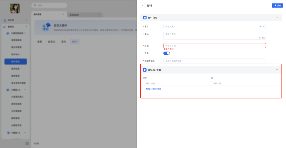Switch to the MCP filter tab
Screen dimensions: 286x148
74,42
